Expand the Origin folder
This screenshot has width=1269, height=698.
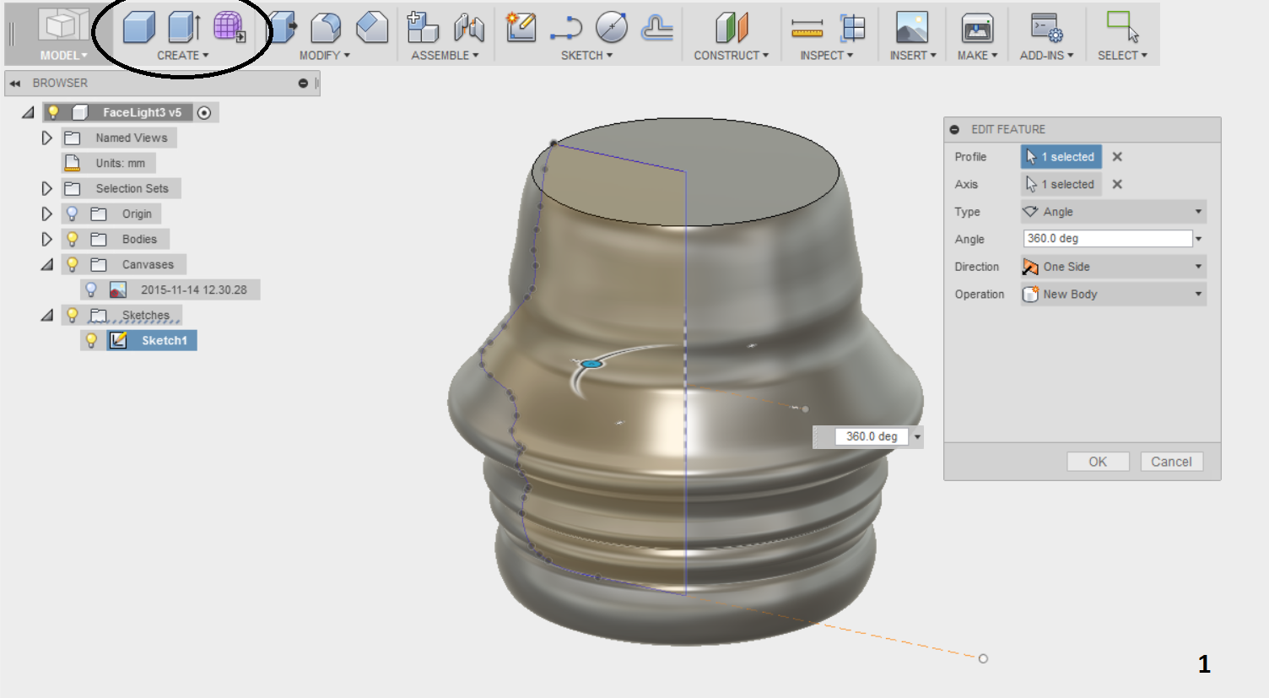pos(46,214)
